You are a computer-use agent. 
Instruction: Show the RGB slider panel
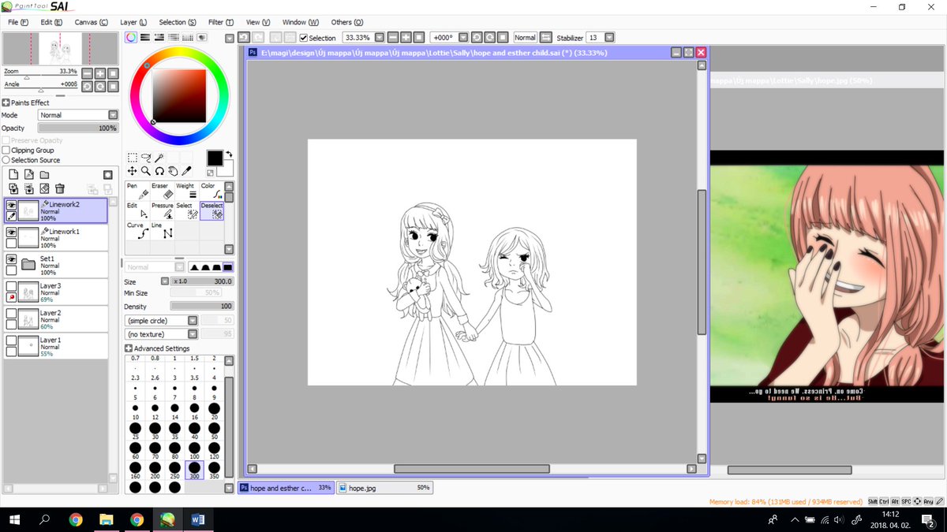(x=145, y=37)
